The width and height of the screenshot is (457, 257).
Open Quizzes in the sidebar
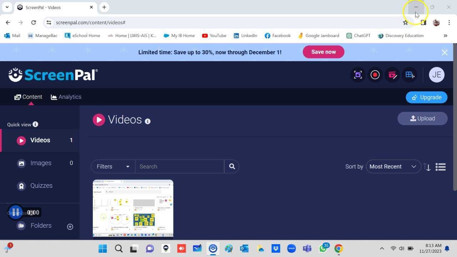(x=40, y=186)
